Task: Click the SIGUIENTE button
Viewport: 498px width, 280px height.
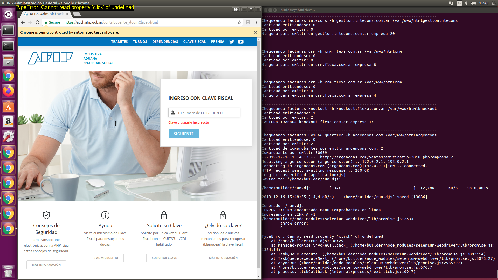Action: click(x=184, y=134)
